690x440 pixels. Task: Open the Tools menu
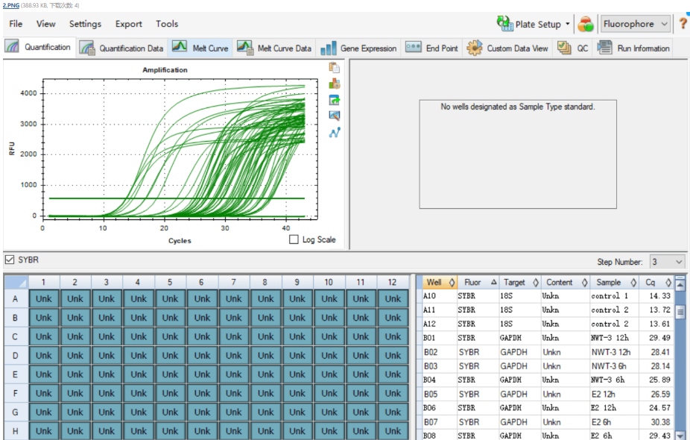coord(167,24)
